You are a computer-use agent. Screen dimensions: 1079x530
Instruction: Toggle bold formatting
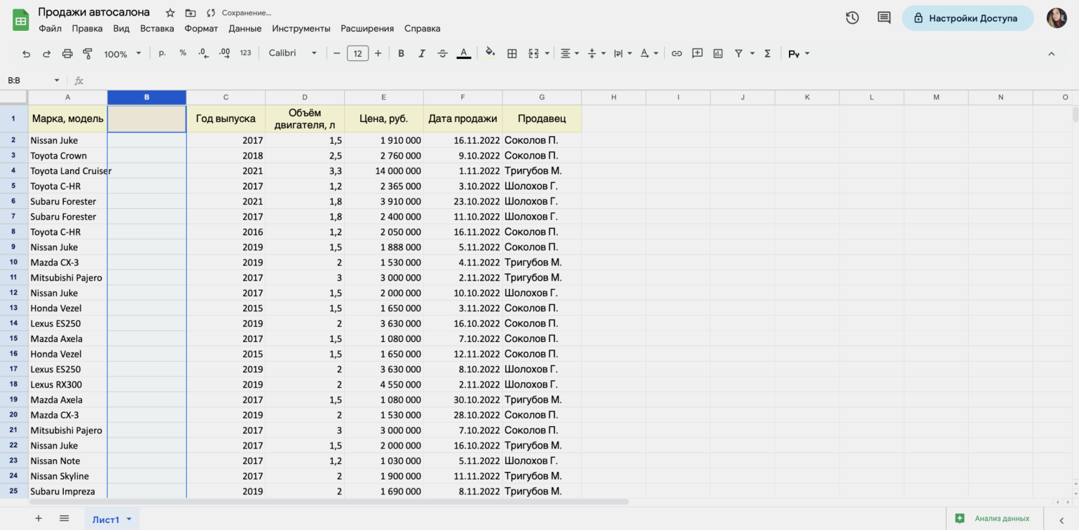tap(401, 53)
